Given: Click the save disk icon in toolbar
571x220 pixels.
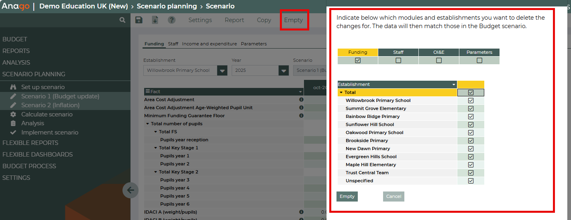Looking at the screenshot, I should click(139, 20).
